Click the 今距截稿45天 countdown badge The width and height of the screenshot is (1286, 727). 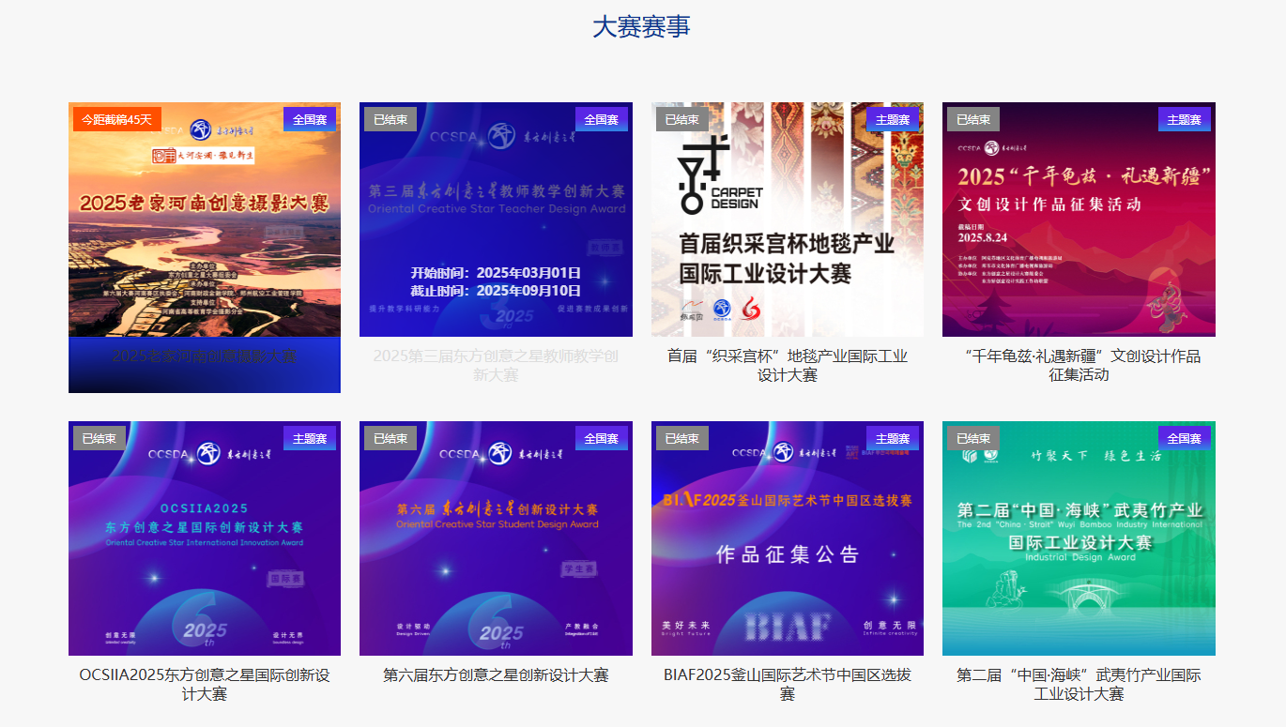pos(116,119)
